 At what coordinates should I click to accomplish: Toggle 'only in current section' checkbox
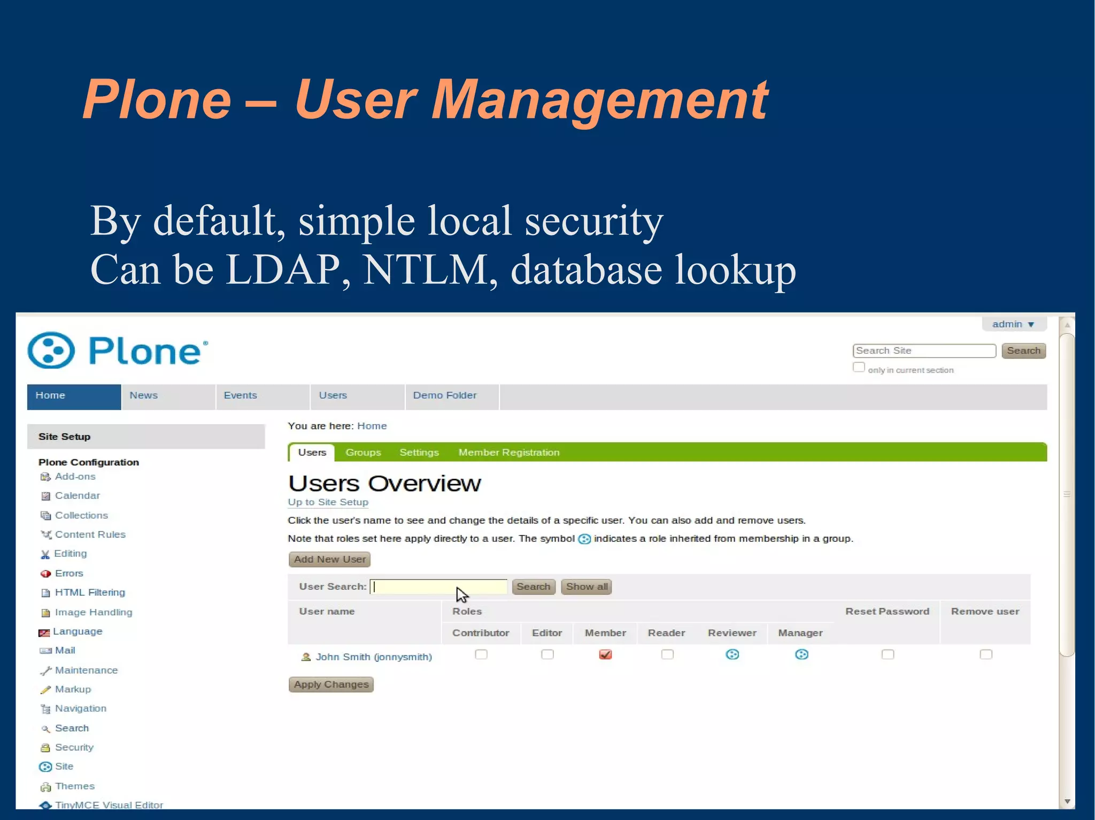point(859,368)
